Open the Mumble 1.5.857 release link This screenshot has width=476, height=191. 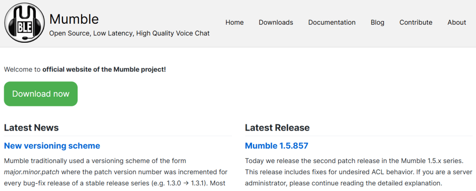point(277,146)
